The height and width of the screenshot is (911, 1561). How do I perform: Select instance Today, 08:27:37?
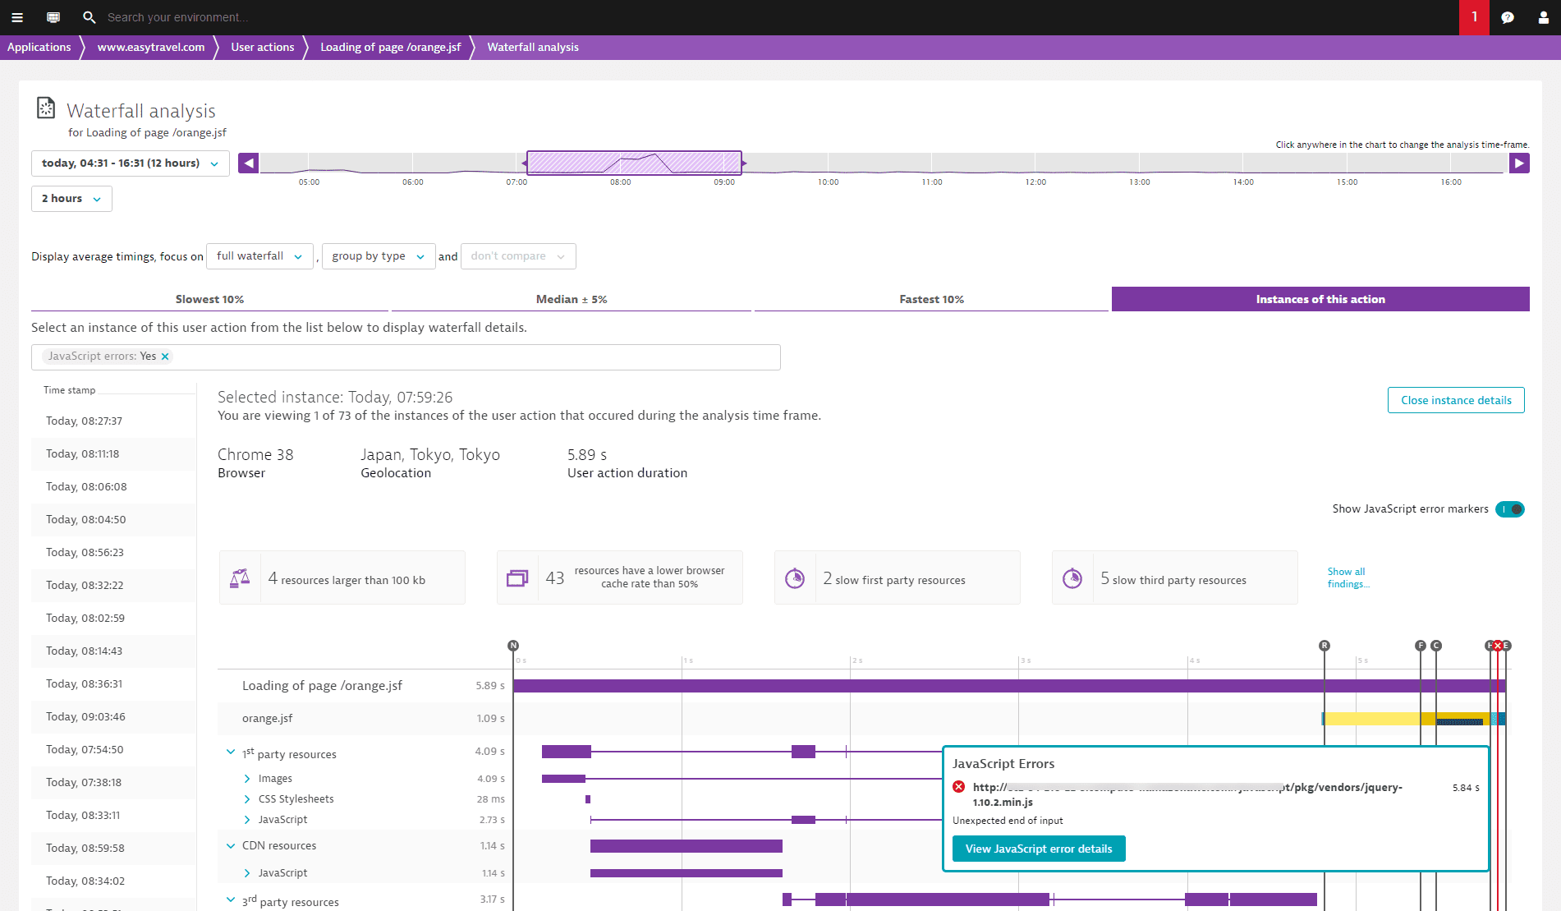[84, 421]
